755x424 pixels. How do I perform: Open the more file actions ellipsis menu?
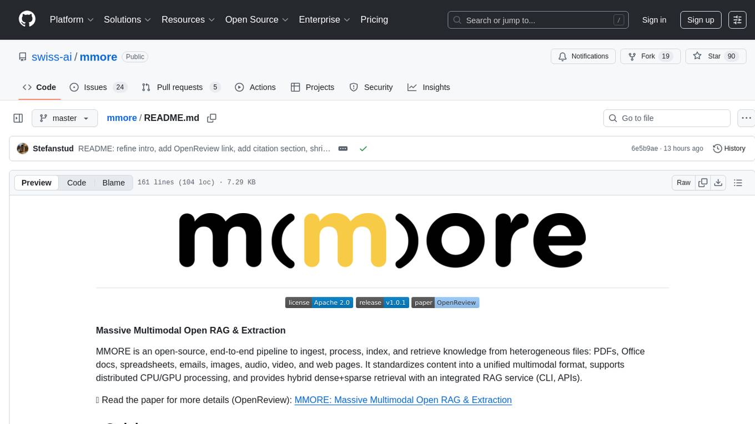pyautogui.click(x=747, y=118)
